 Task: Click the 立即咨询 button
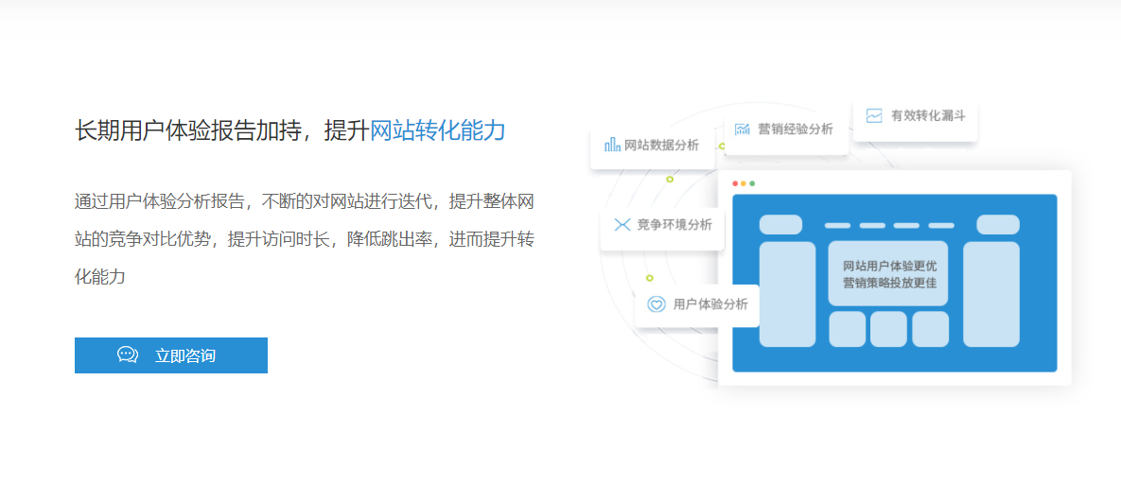click(x=171, y=355)
